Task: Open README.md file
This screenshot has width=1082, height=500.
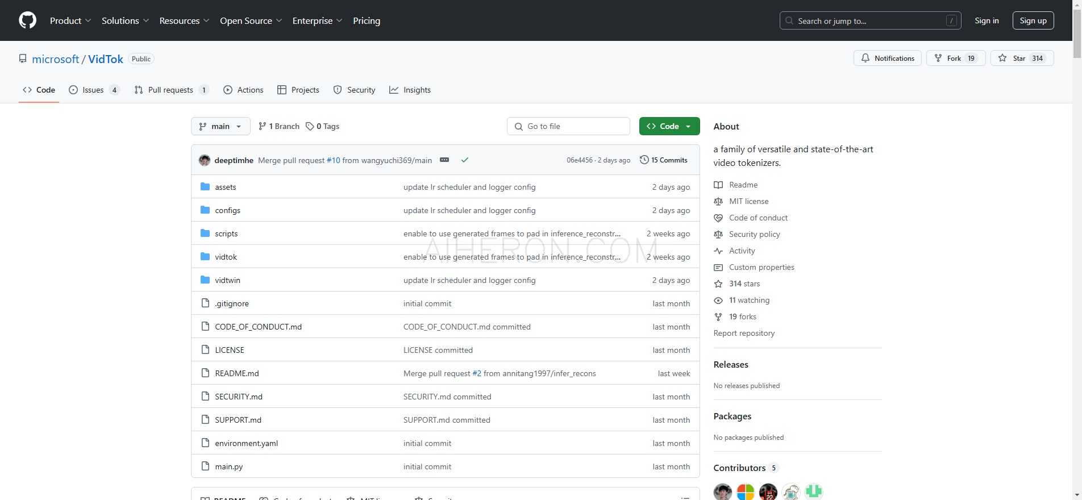Action: pyautogui.click(x=236, y=373)
